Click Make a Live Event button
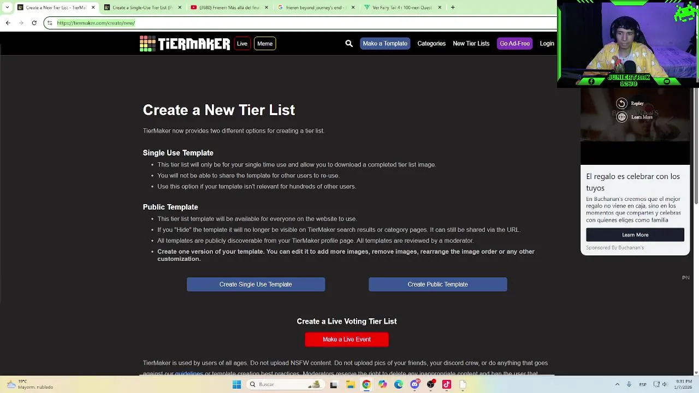This screenshot has height=393, width=699. click(347, 340)
